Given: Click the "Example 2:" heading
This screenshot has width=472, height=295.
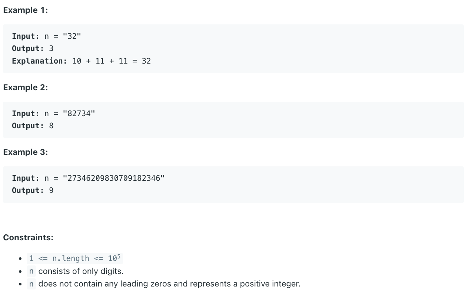Looking at the screenshot, I should pos(26,88).
